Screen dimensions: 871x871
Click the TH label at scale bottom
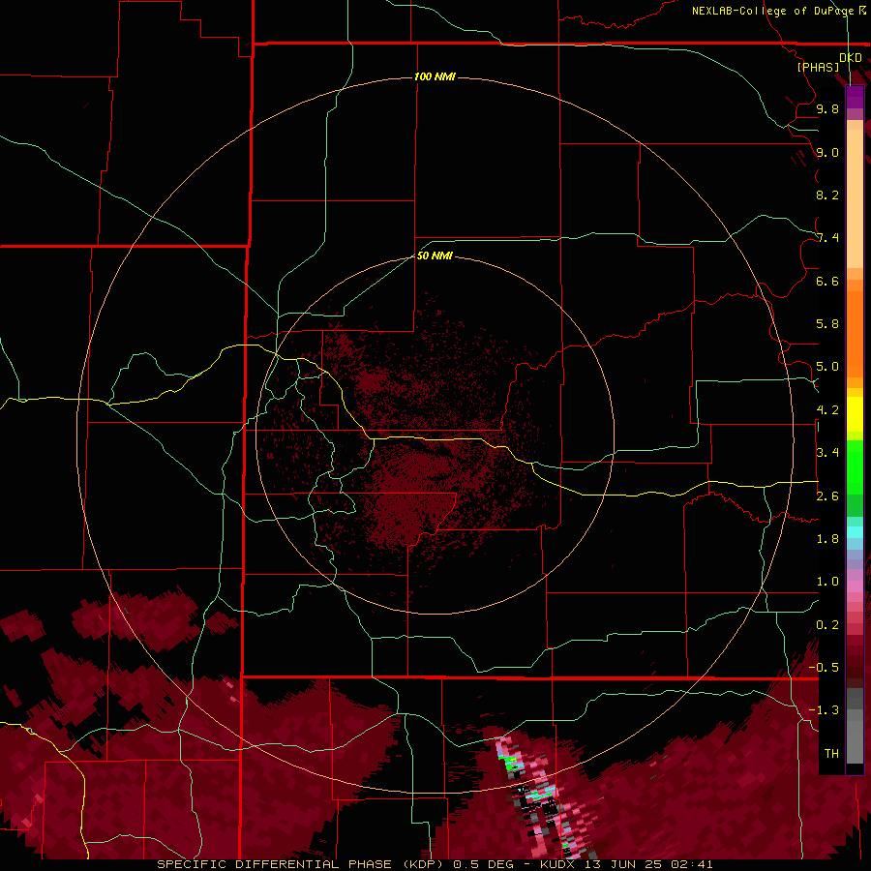[831, 754]
